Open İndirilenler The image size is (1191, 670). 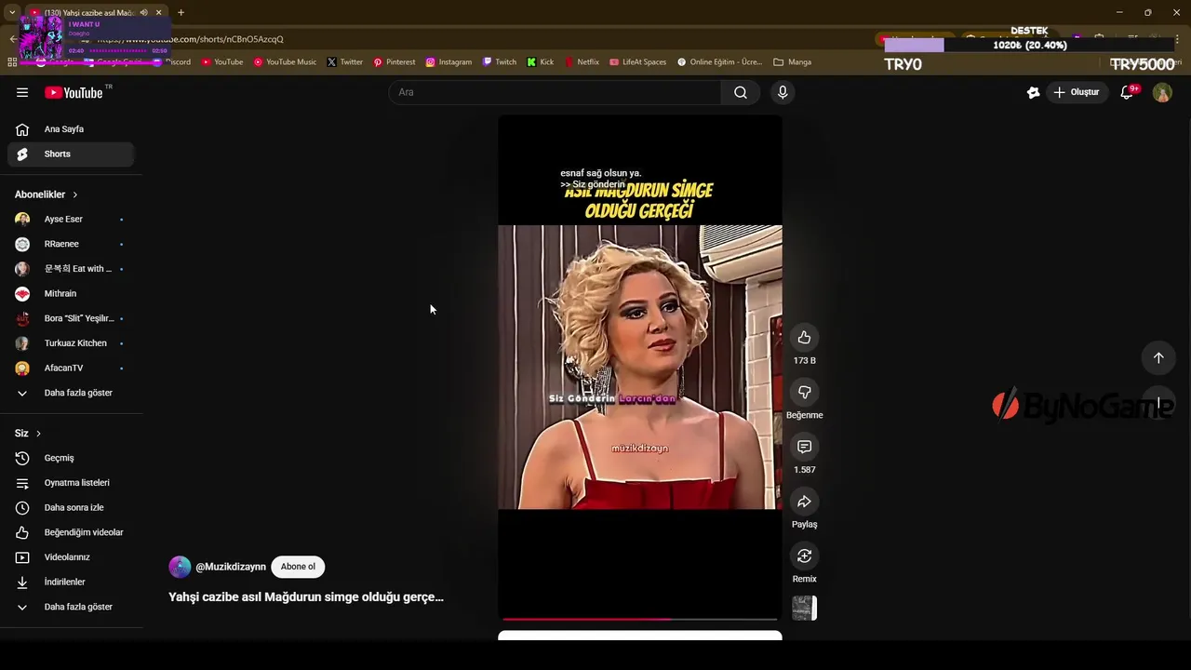(x=71, y=583)
